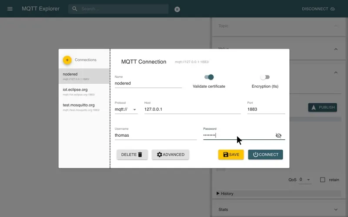This screenshot has height=217, width=348.
Task: Click the Publish button
Action: (x=322, y=107)
